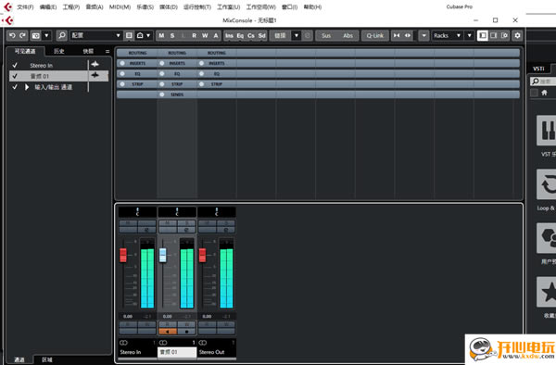Activate Q-Link button
Screen dimensions: 556x365
pyautogui.click(x=374, y=35)
